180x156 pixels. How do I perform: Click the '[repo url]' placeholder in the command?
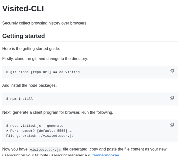[41, 72]
